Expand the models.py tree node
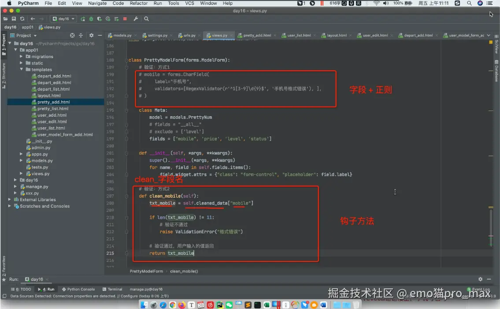Viewport: 500px width, 309px height. pyautogui.click(x=21, y=161)
